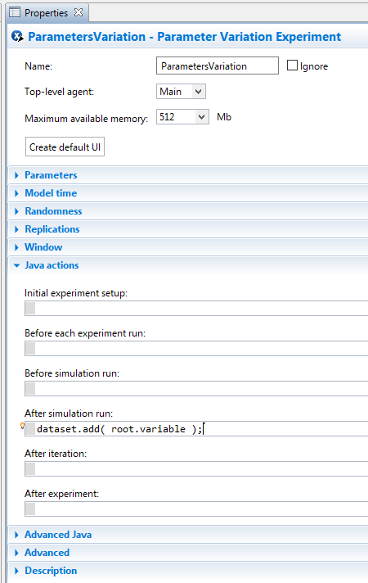Click in the After experiment code field
The height and width of the screenshot is (583, 368).
(x=196, y=509)
